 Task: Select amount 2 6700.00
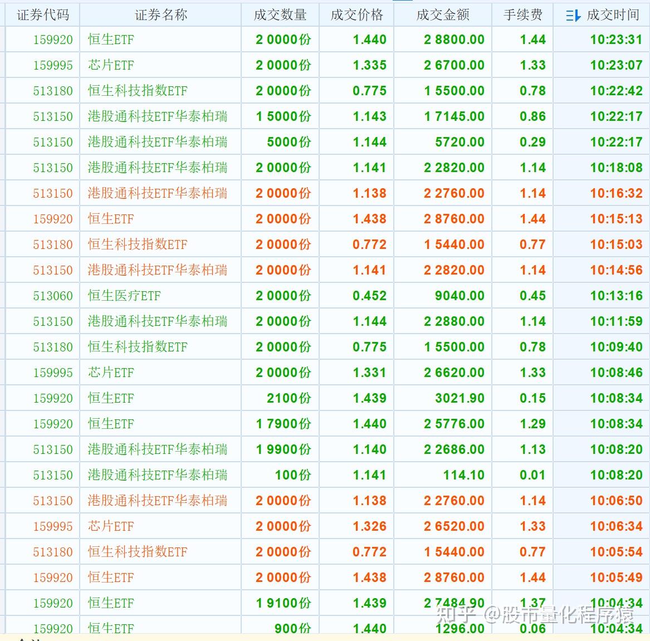[x=454, y=65]
